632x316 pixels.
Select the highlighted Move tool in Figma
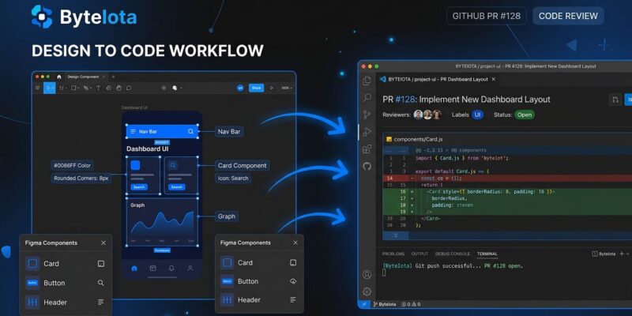click(48, 88)
